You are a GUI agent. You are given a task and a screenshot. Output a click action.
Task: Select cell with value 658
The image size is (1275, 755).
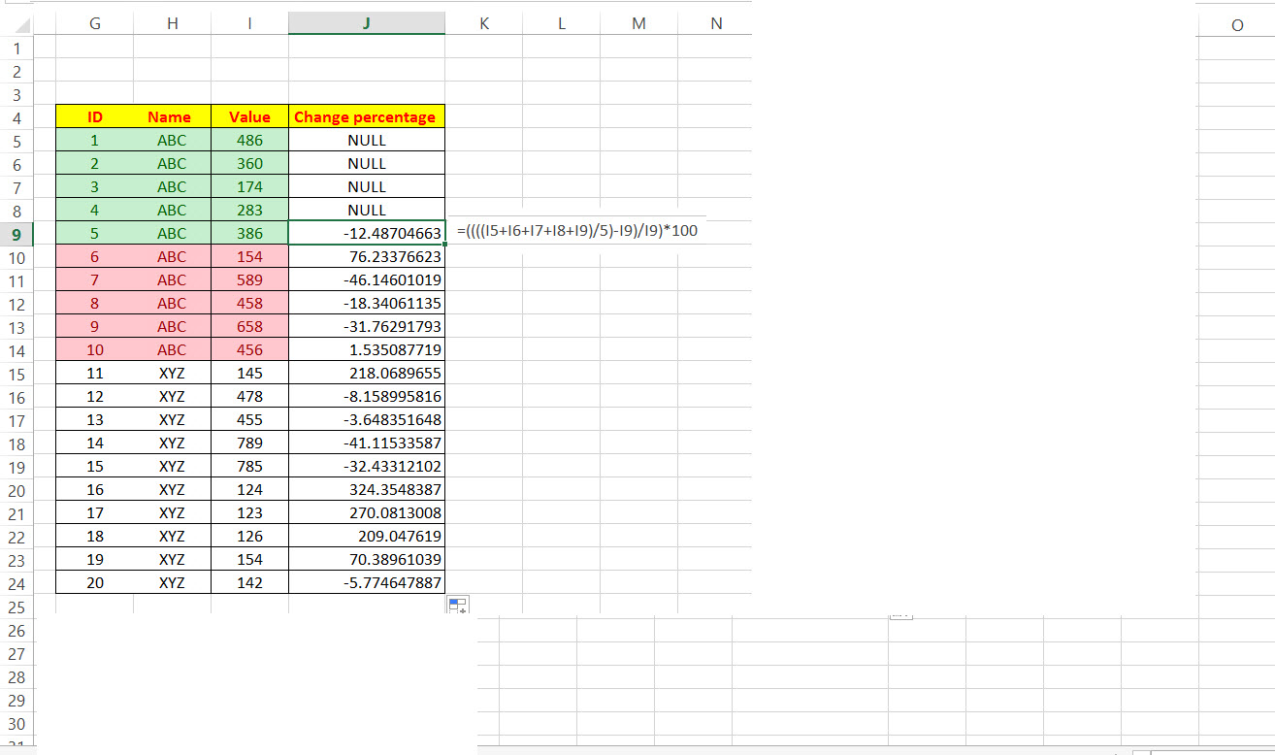249,326
